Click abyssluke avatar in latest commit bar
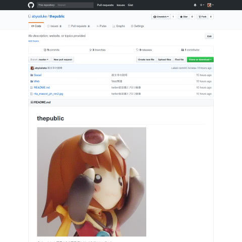242x242 pixels. [x=32, y=68]
